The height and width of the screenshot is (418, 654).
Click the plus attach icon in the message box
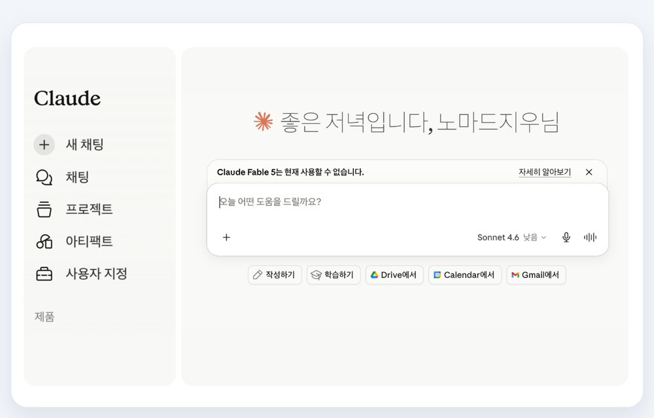point(226,237)
